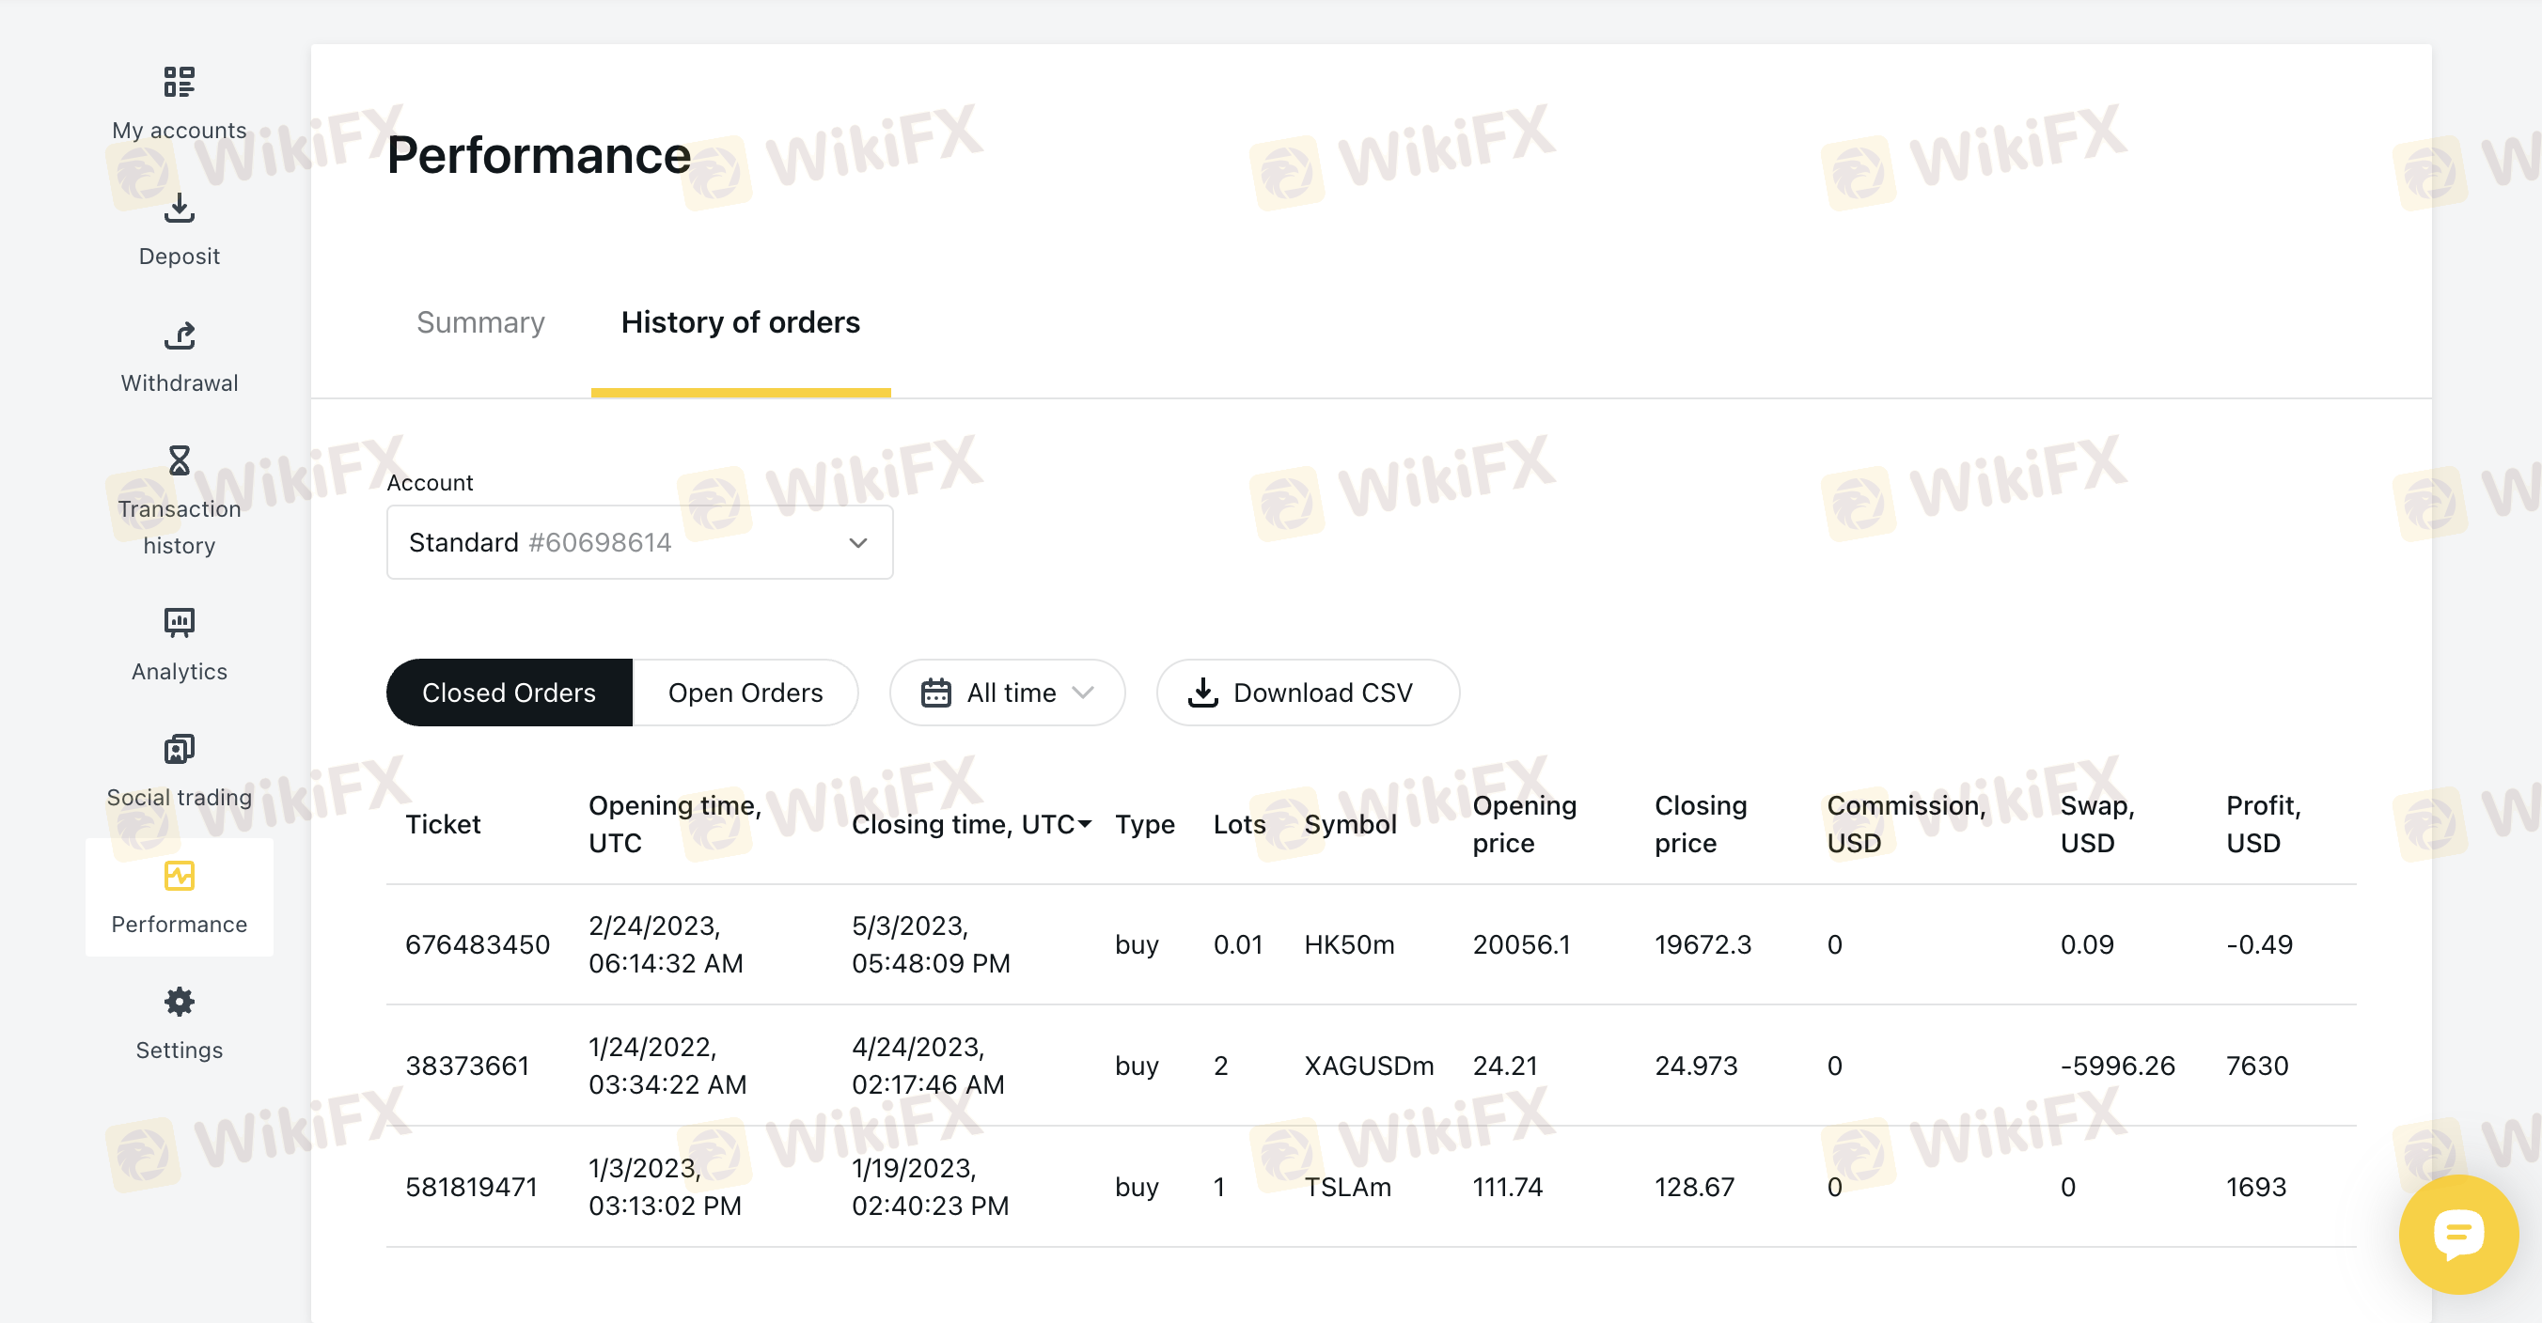2542x1323 pixels.
Task: Open the Withdrawal icon in sidebar
Action: tap(179, 335)
